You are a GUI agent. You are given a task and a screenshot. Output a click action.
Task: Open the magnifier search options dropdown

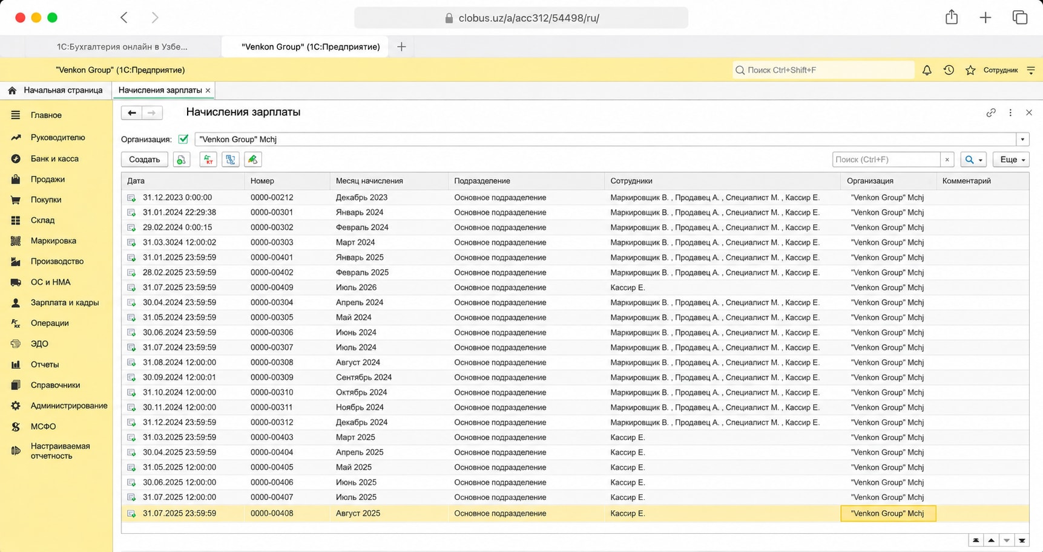pos(973,160)
